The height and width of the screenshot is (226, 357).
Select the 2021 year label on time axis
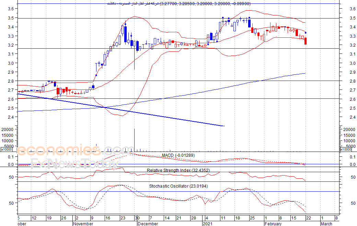coord(208,224)
